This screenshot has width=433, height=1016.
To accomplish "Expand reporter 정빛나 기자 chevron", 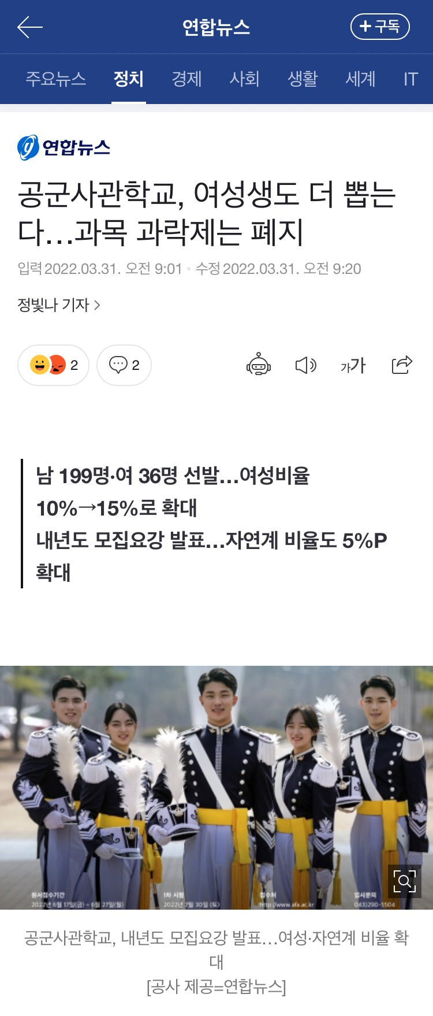I will pyautogui.click(x=98, y=305).
